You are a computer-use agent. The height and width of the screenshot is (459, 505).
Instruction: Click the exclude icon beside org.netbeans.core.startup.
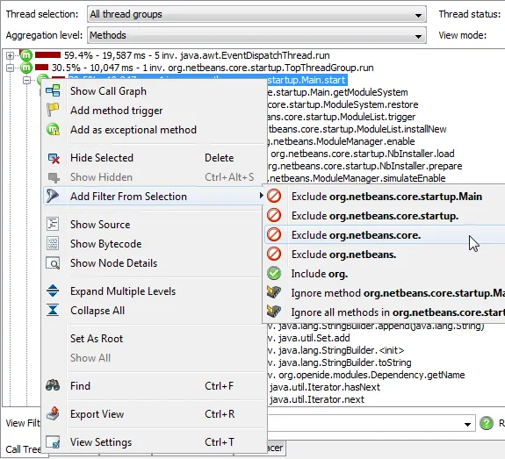tap(274, 215)
